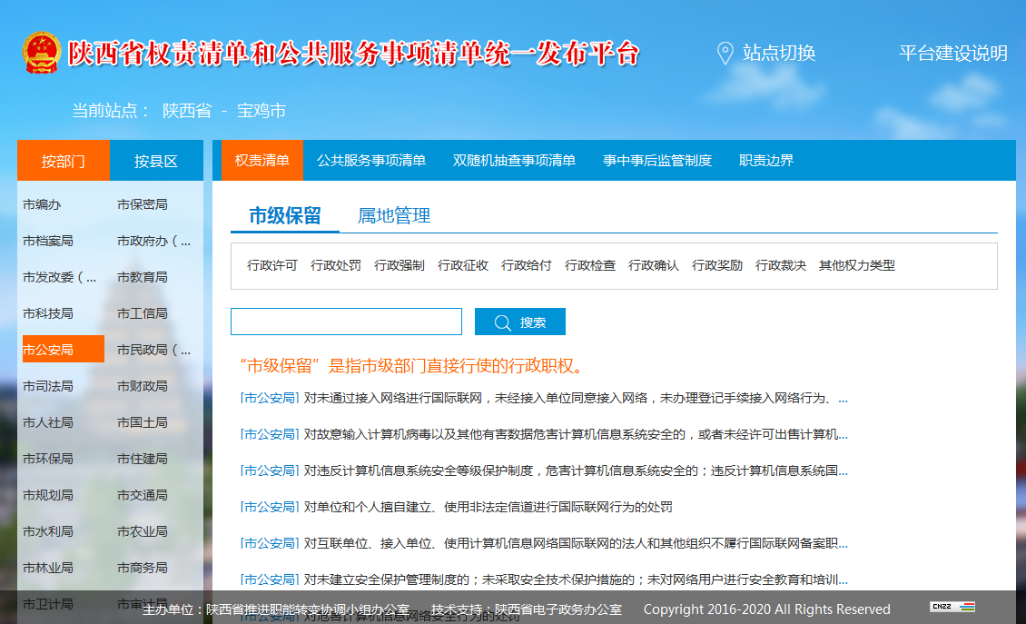Choose 市教育局 from department list
Viewport: 1026px width, 624px height.
click(143, 277)
